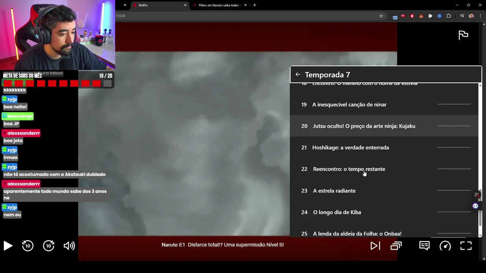Enter fullscreen mode

click(x=466, y=246)
